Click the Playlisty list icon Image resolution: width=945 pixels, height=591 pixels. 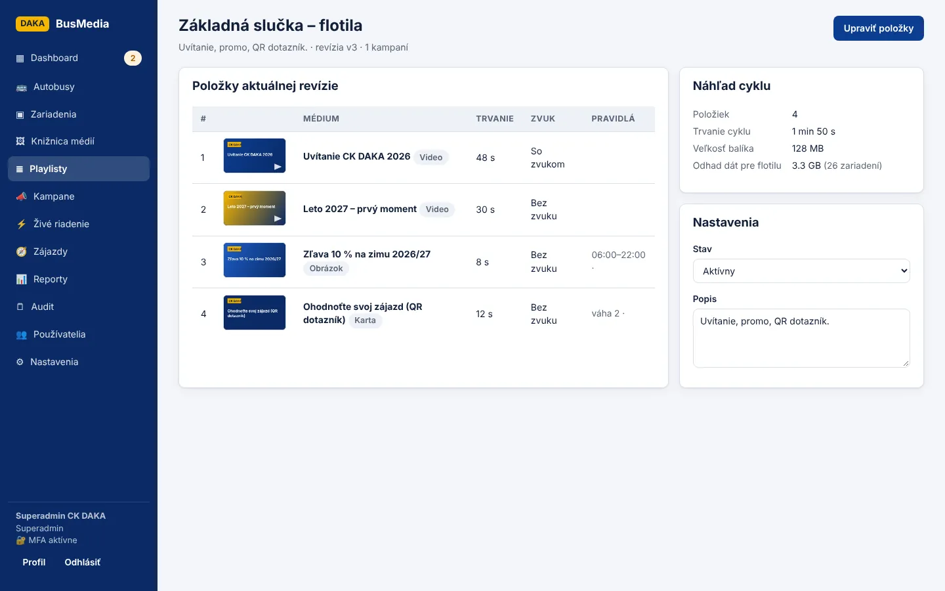click(x=20, y=169)
